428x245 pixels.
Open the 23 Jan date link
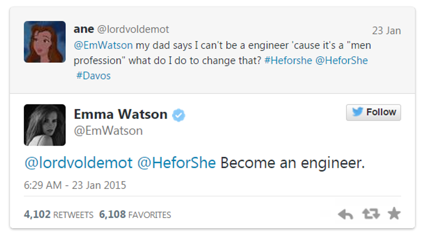pyautogui.click(x=386, y=31)
